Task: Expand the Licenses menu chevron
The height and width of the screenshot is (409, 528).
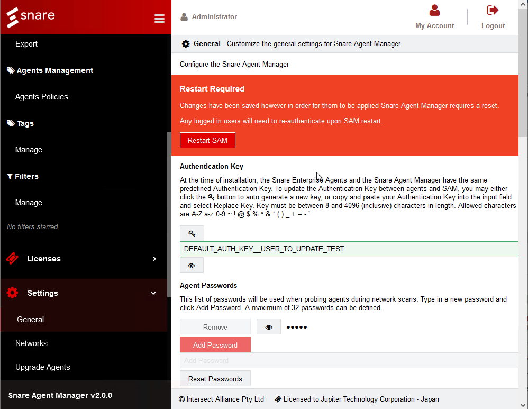Action: coord(154,259)
